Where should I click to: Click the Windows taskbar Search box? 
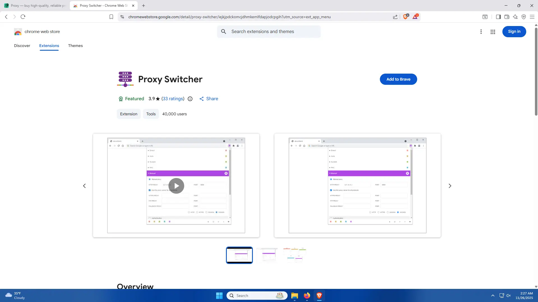pyautogui.click(x=257, y=296)
